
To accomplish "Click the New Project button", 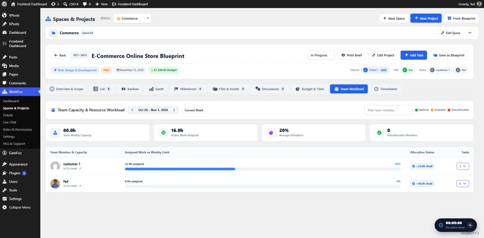I will [426, 18].
